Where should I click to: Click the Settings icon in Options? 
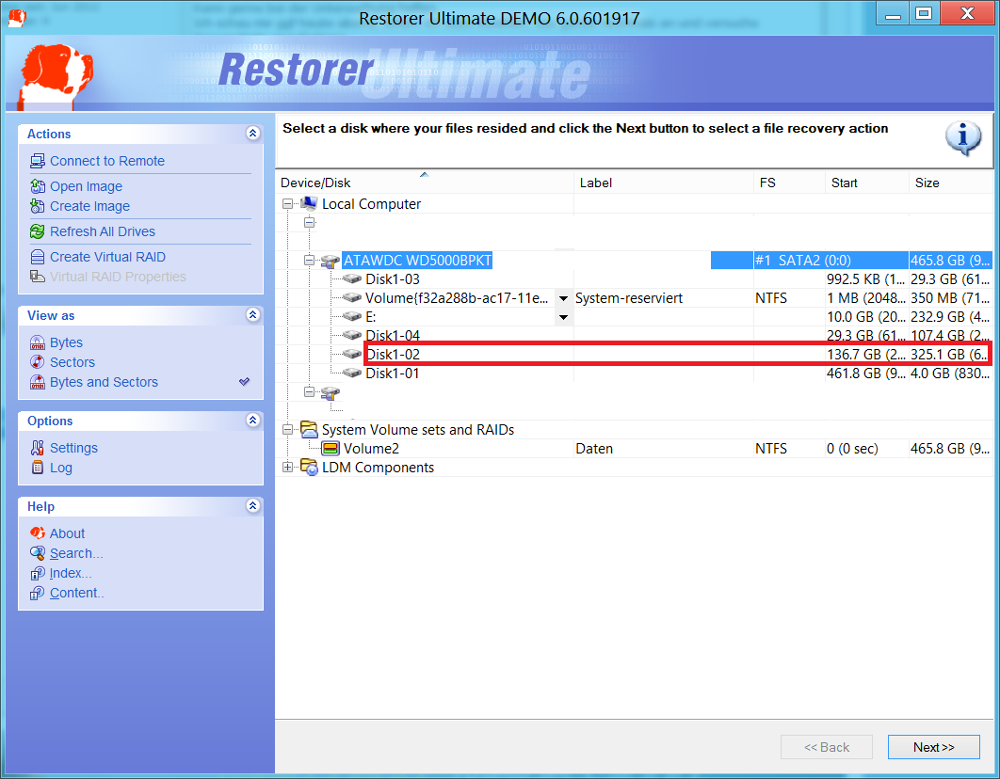[x=38, y=449]
